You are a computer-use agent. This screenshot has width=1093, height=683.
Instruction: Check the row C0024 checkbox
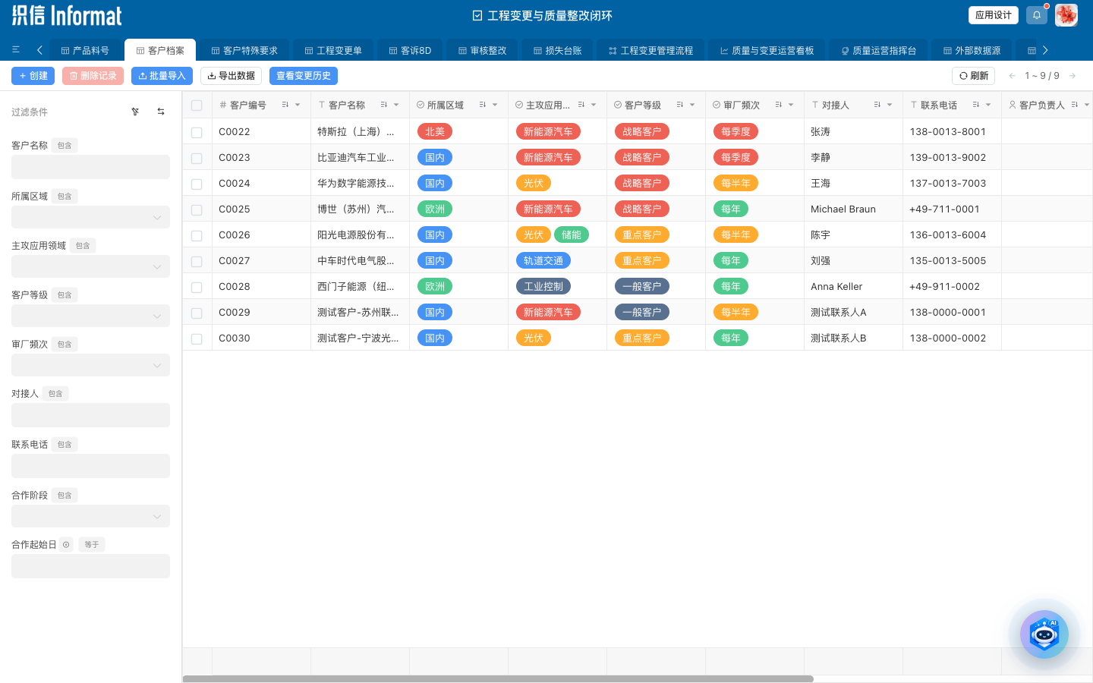coord(197,184)
